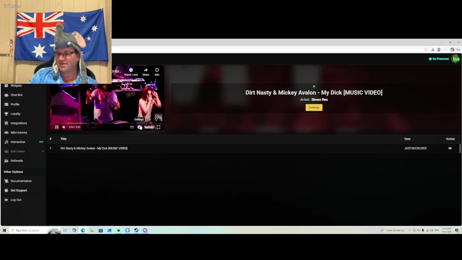Open Microsoft Store from the taskbar
462x260 pixels.
pos(101,230)
